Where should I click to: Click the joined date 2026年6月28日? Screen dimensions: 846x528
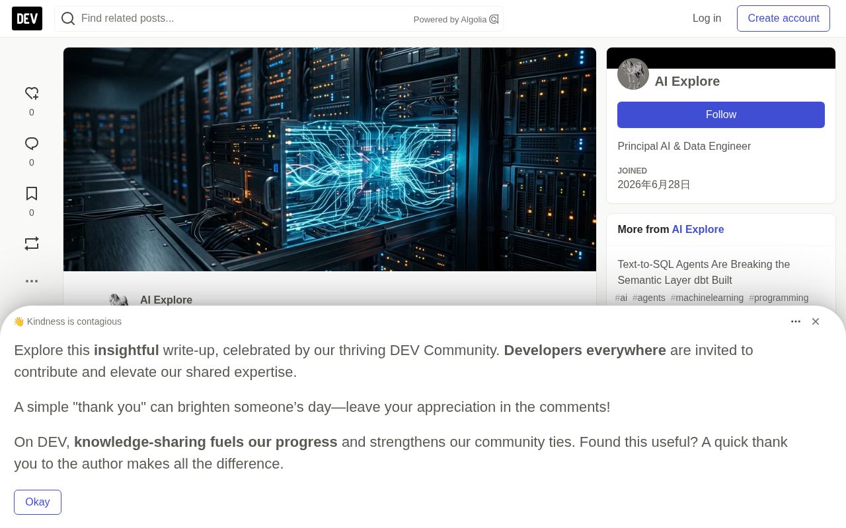[x=654, y=185]
